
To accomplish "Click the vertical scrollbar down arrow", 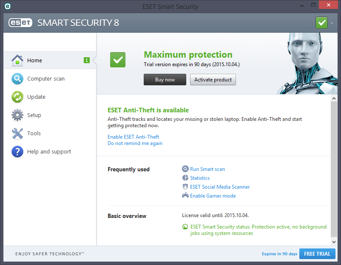I will click(x=334, y=241).
